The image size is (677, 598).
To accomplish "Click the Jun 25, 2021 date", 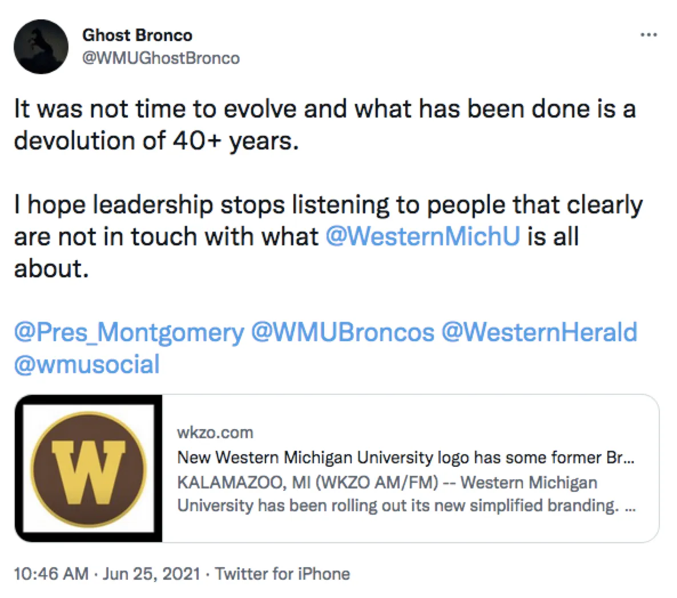I will point(151,573).
